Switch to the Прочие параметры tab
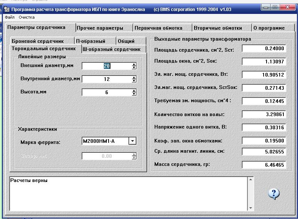The height and width of the screenshot is (219, 298). pyautogui.click(x=100, y=28)
